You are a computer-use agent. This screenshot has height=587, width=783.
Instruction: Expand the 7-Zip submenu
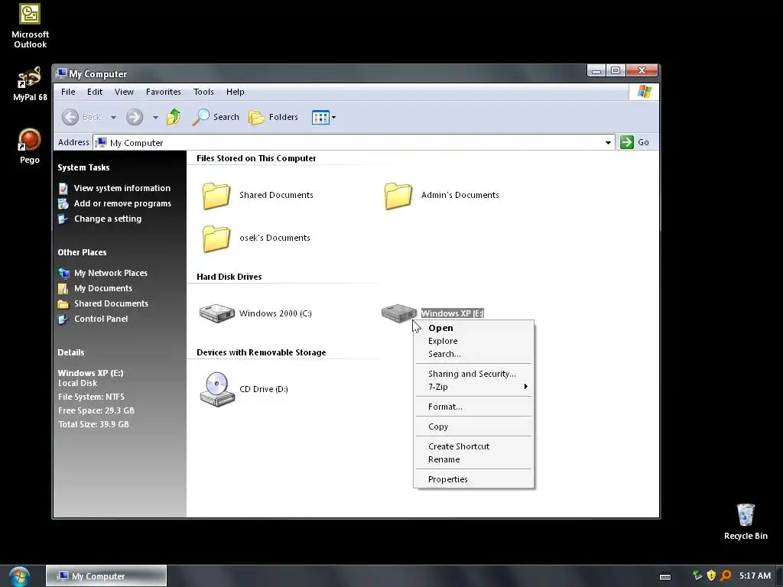click(x=474, y=387)
